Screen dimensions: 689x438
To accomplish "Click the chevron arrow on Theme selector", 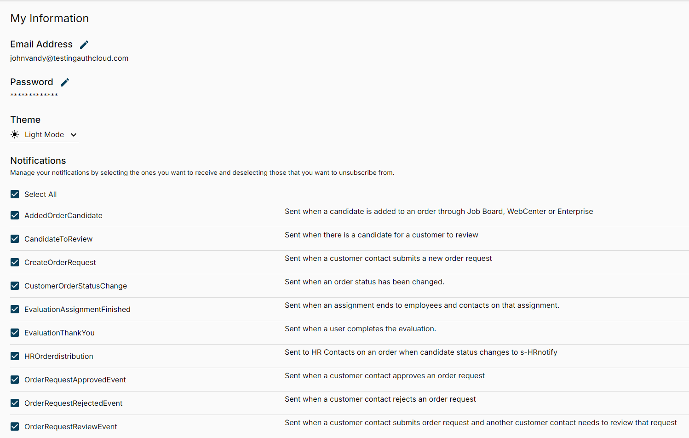I will tap(74, 135).
